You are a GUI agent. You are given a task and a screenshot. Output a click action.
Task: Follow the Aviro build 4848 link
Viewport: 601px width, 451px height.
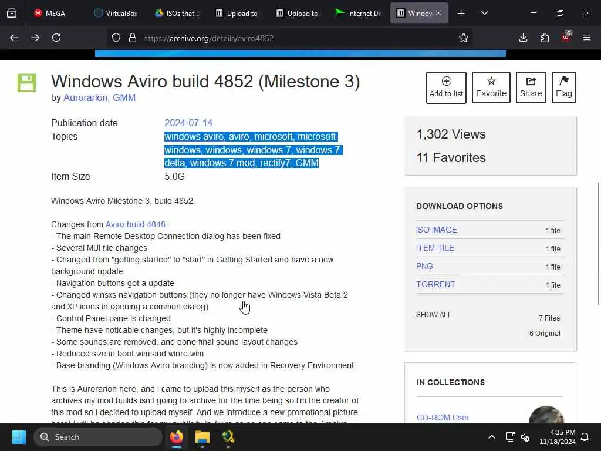coord(136,224)
